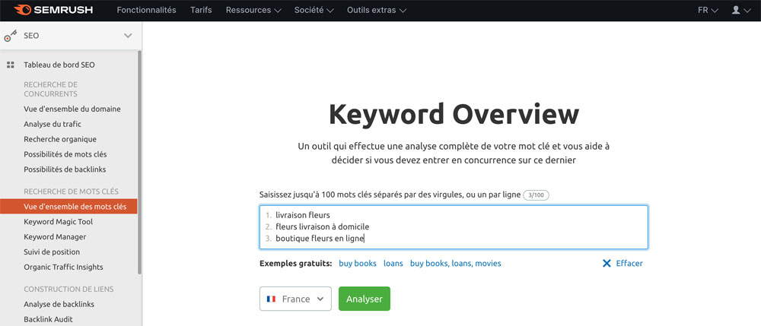The height and width of the screenshot is (326, 761).
Task: Click the 'loans' example link
Action: click(393, 264)
